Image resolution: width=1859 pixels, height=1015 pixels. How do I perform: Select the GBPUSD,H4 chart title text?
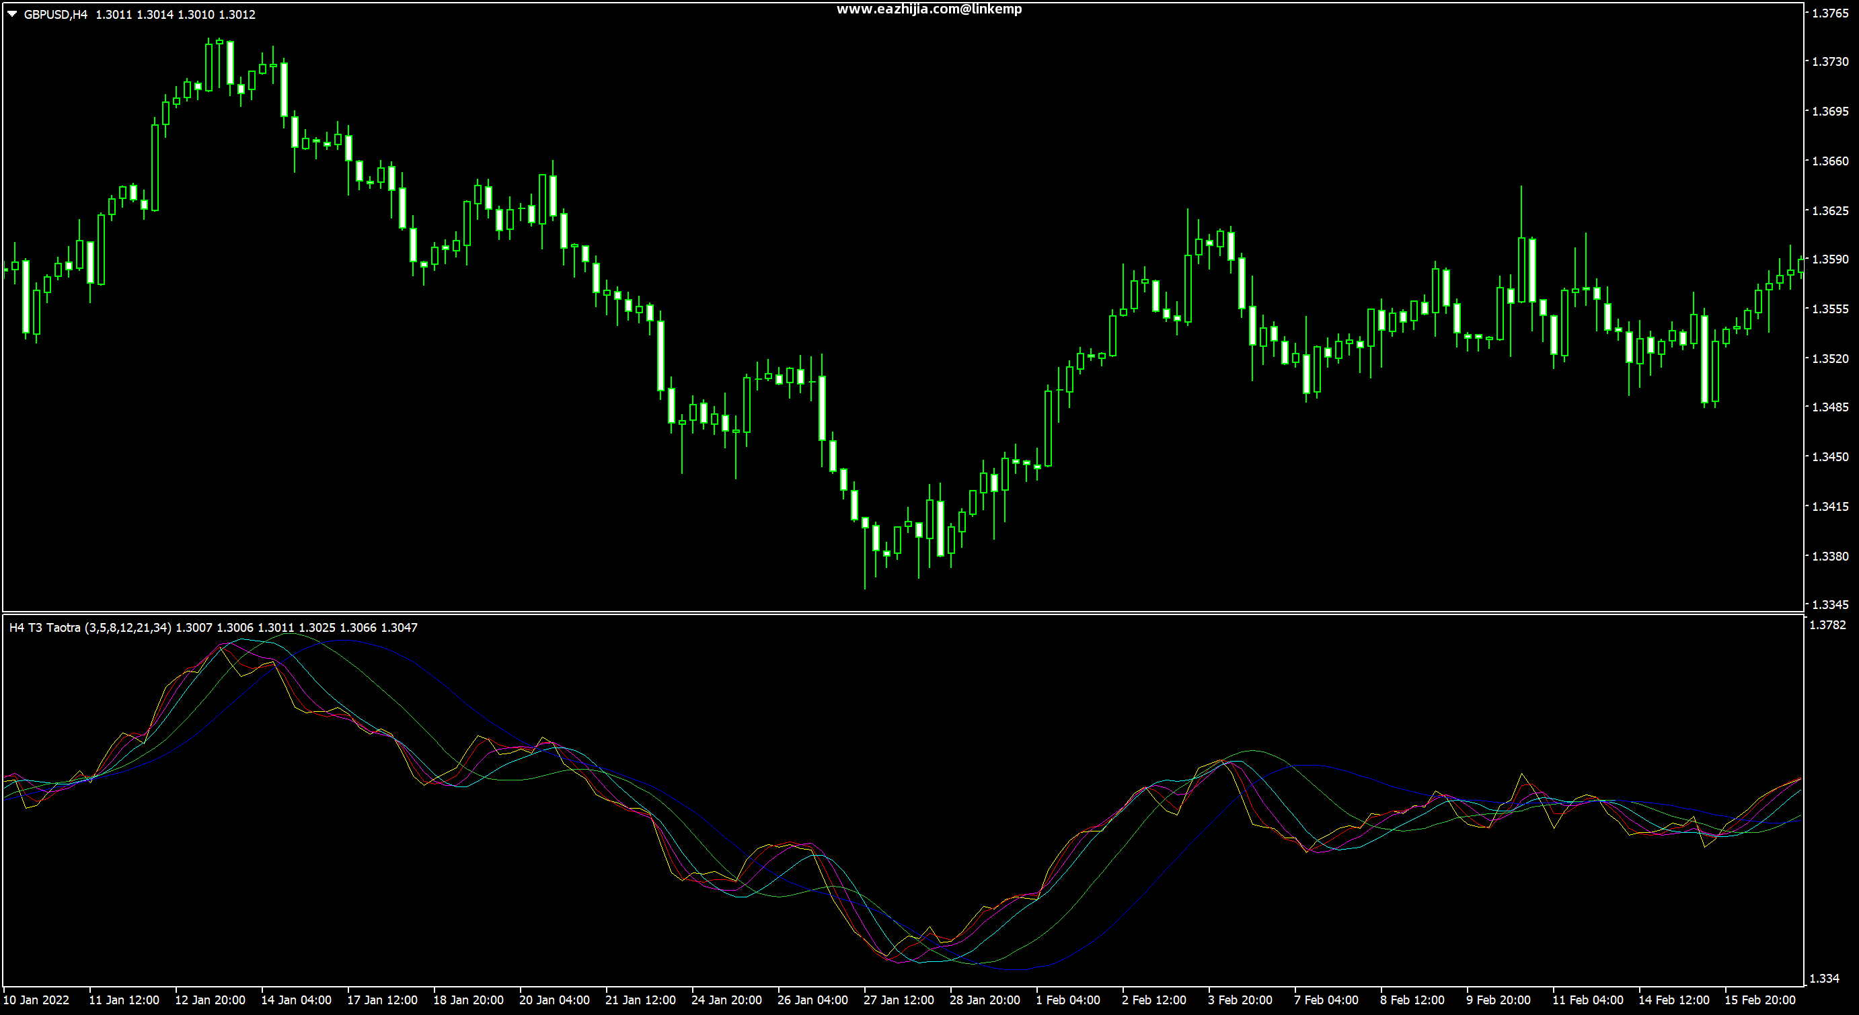tap(56, 14)
